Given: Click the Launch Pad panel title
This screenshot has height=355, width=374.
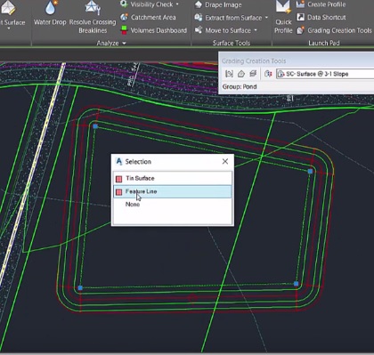Looking at the screenshot, I should pos(324,43).
